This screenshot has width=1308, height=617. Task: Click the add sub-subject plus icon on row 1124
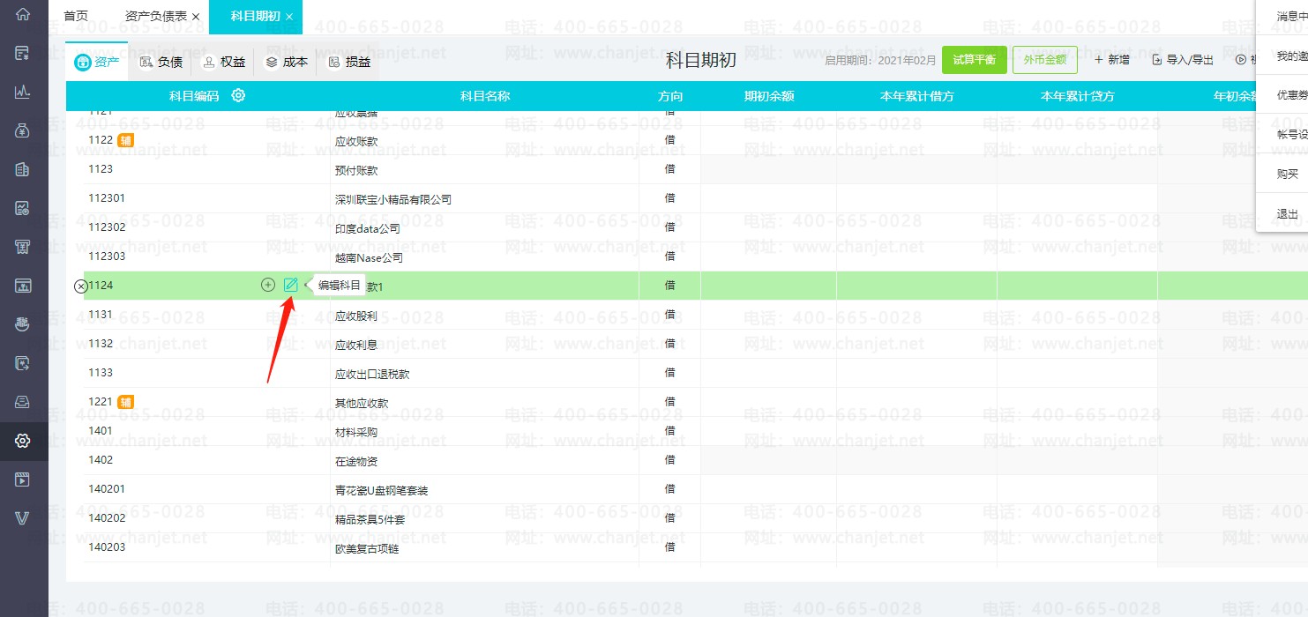(x=268, y=285)
